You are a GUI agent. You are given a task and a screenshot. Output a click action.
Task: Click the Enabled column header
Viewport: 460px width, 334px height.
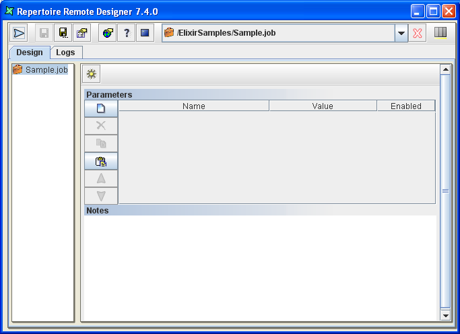[405, 106]
